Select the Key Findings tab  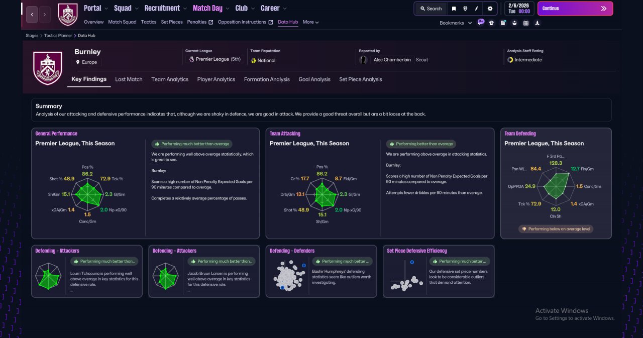click(x=89, y=79)
